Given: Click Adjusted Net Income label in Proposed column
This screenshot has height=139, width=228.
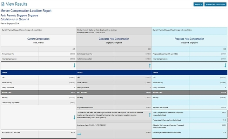Looking at the screenshot, I should 160,107.
